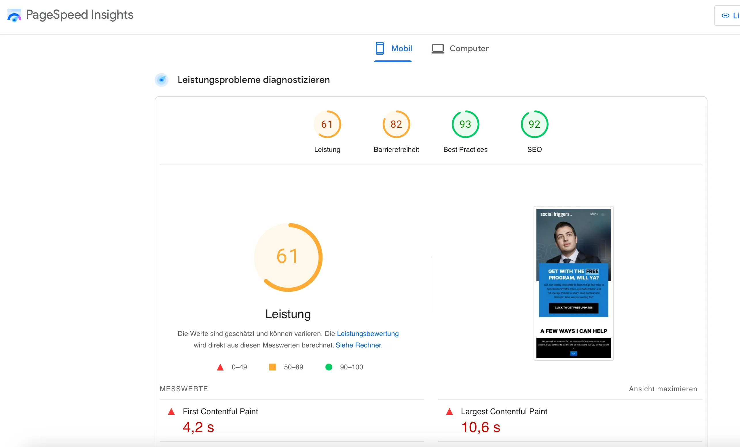Switch to the Computer tab
The width and height of the screenshot is (740, 447).
pos(469,48)
